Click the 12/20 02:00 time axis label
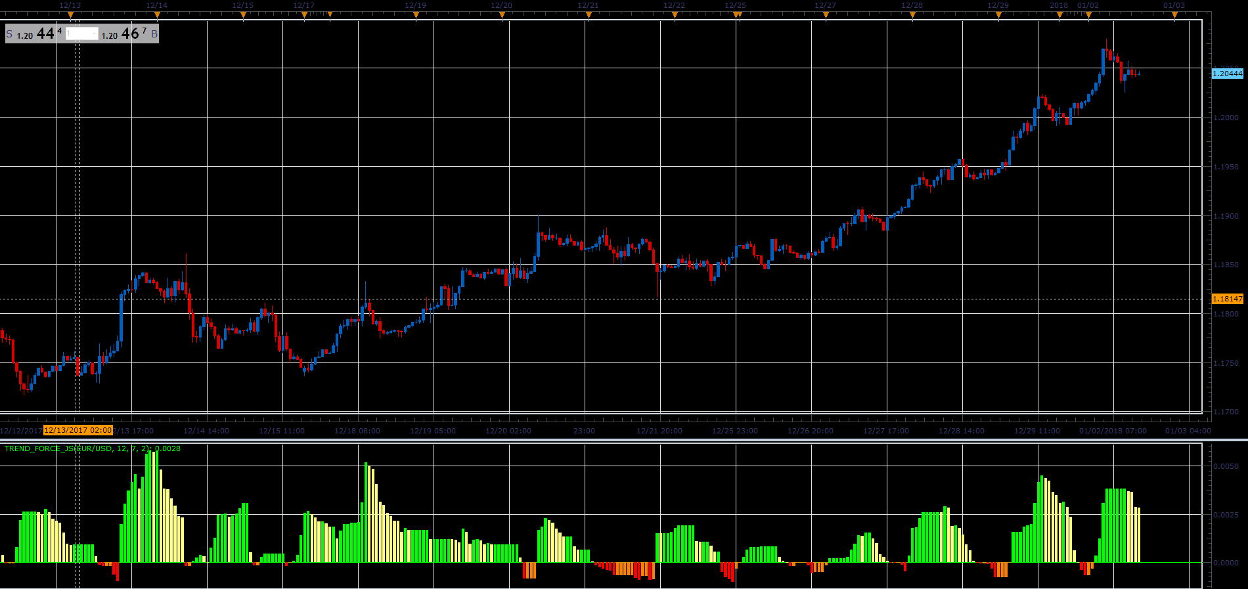This screenshot has width=1248, height=589. 508,431
